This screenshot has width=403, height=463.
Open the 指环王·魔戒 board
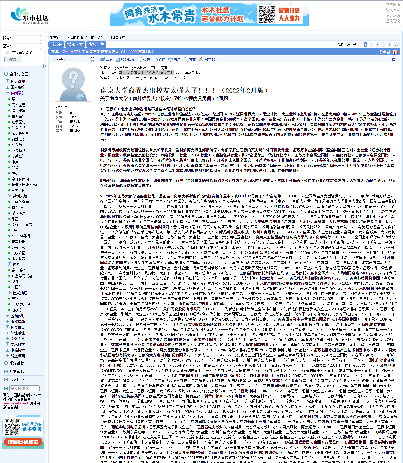[x=22, y=225]
